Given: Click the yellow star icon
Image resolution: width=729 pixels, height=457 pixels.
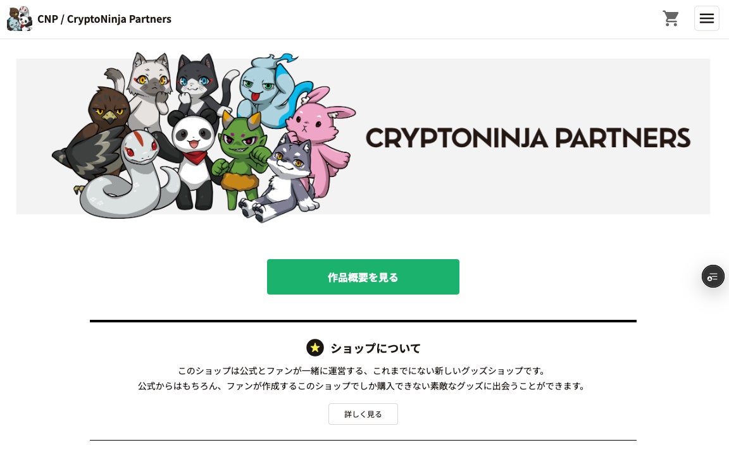Looking at the screenshot, I should click(x=315, y=348).
